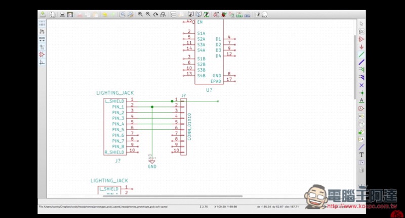Click the Save schematic icon

click(43, 15)
